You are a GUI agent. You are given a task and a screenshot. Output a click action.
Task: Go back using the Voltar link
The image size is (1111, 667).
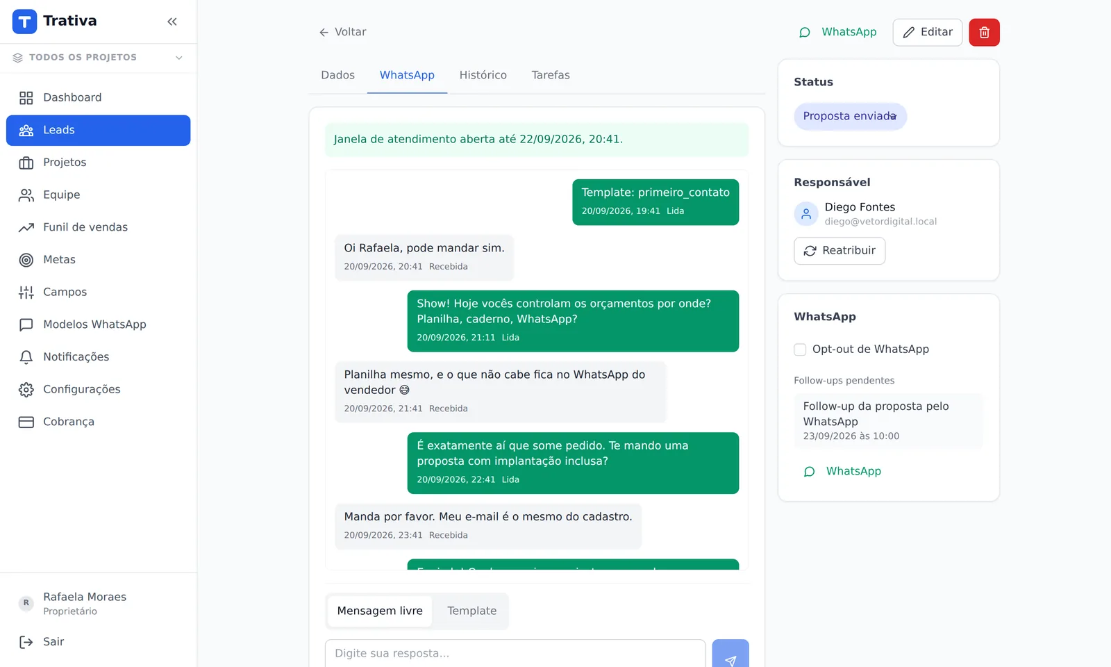tap(342, 32)
